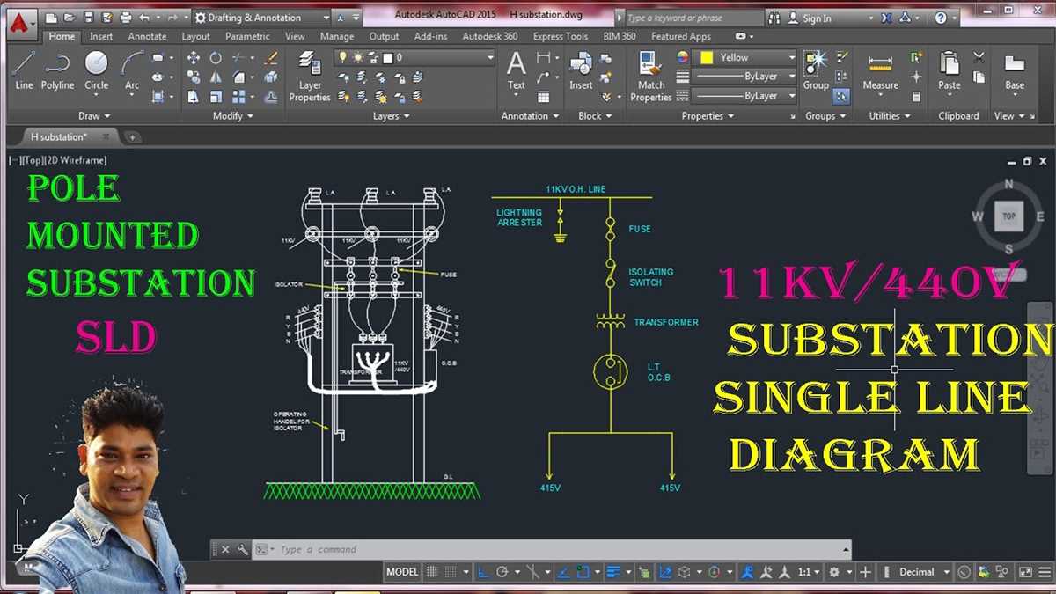The height and width of the screenshot is (594, 1056).
Task: Click the Group tool
Action: pyautogui.click(x=816, y=70)
